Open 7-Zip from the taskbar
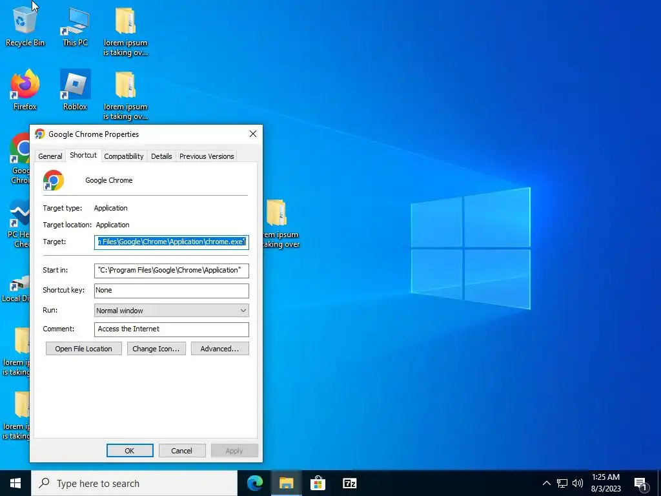661x496 pixels. click(x=349, y=483)
